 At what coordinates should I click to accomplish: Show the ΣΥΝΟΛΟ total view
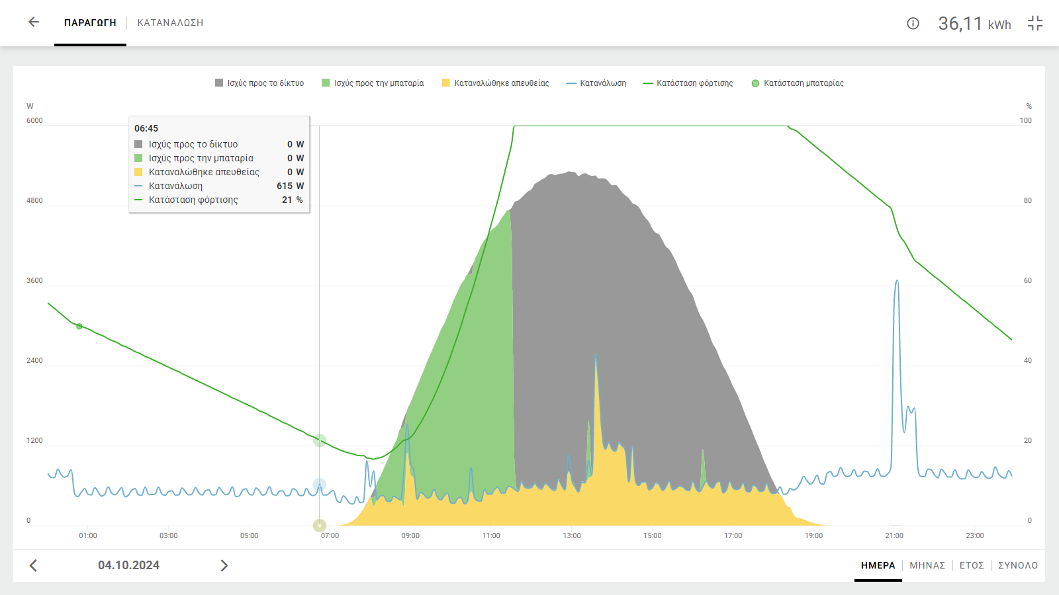(1018, 565)
